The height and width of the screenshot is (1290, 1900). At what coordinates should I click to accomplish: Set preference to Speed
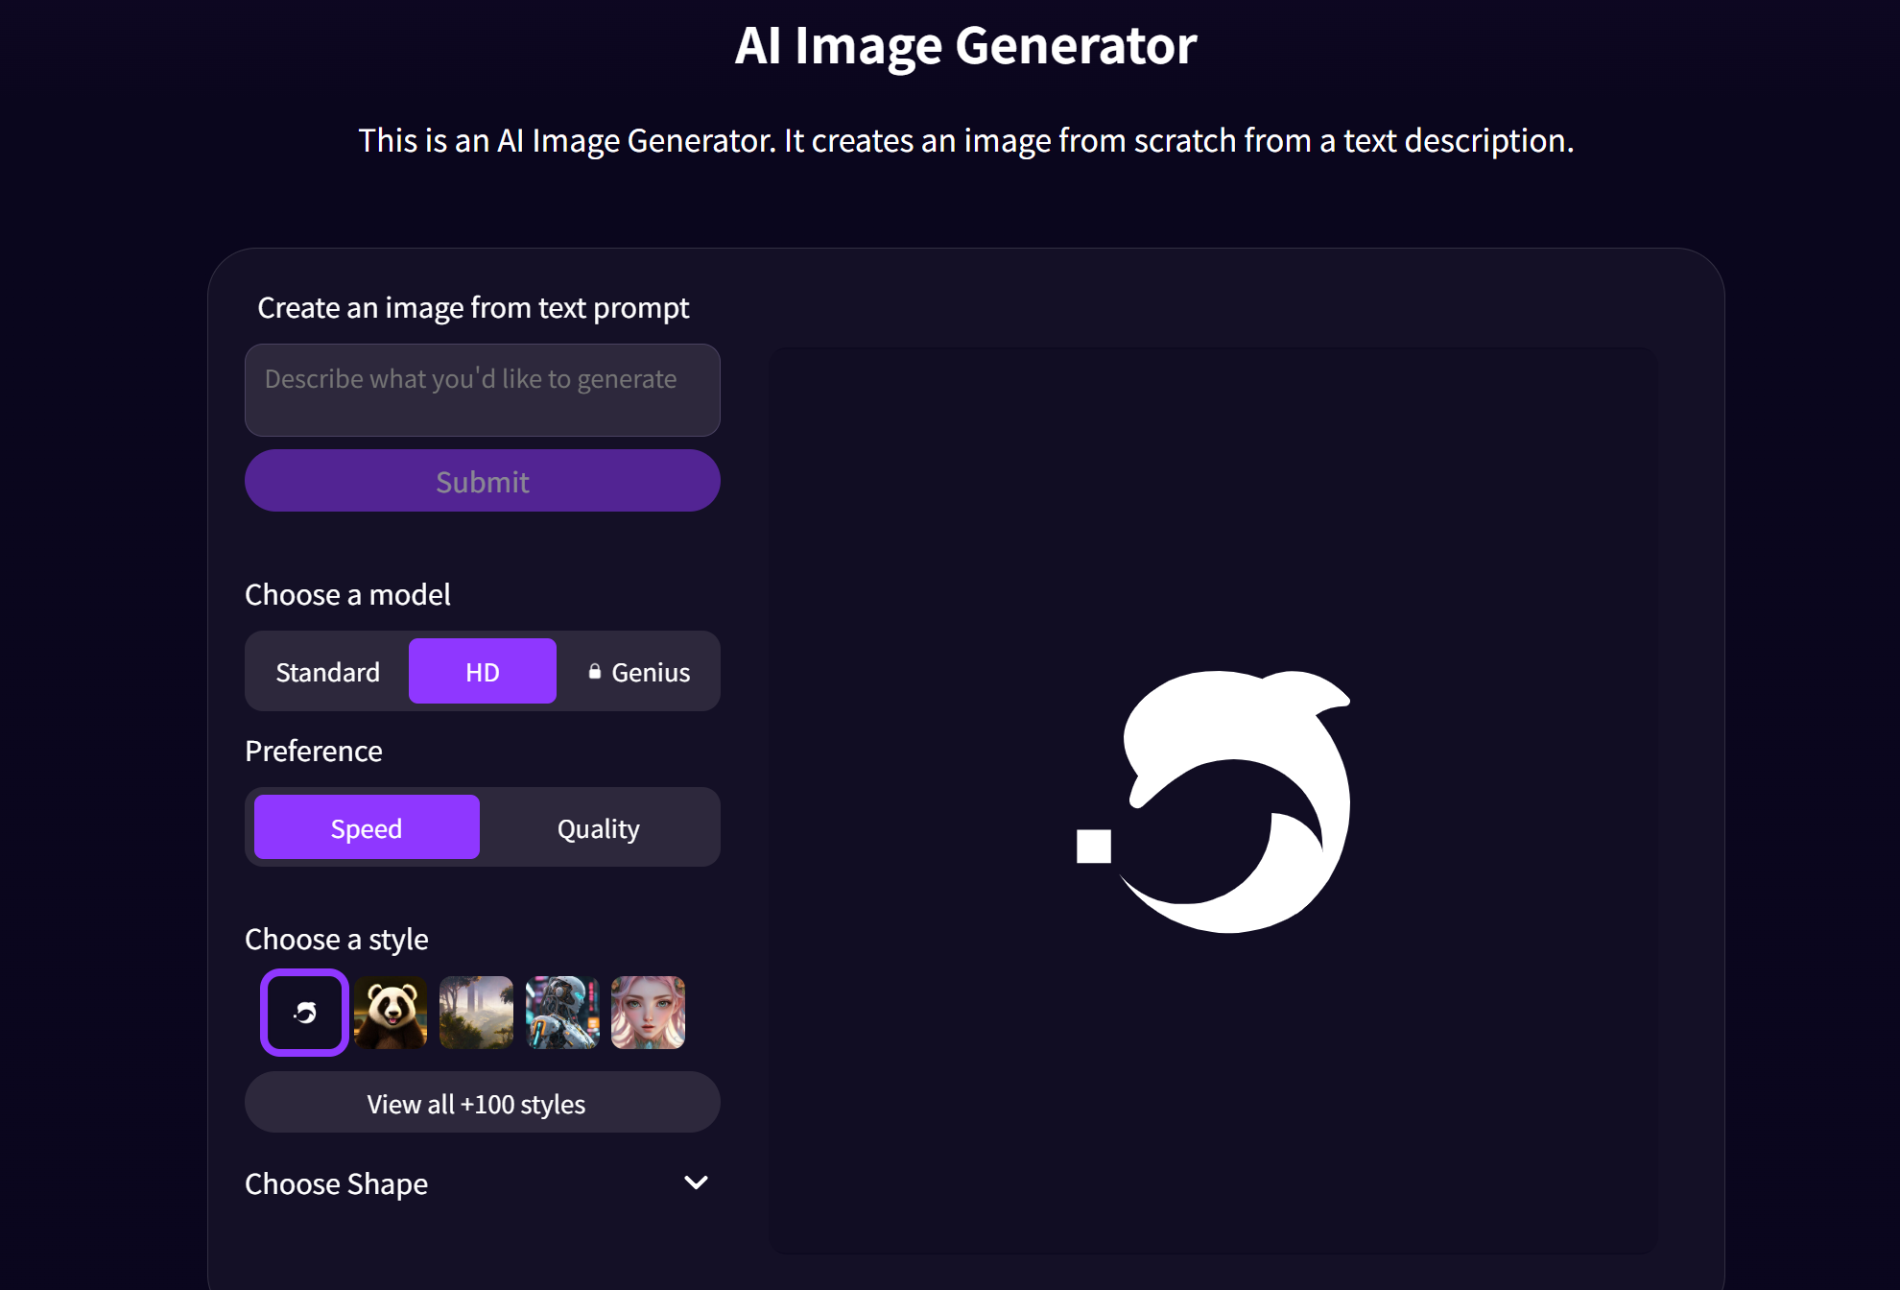(367, 828)
